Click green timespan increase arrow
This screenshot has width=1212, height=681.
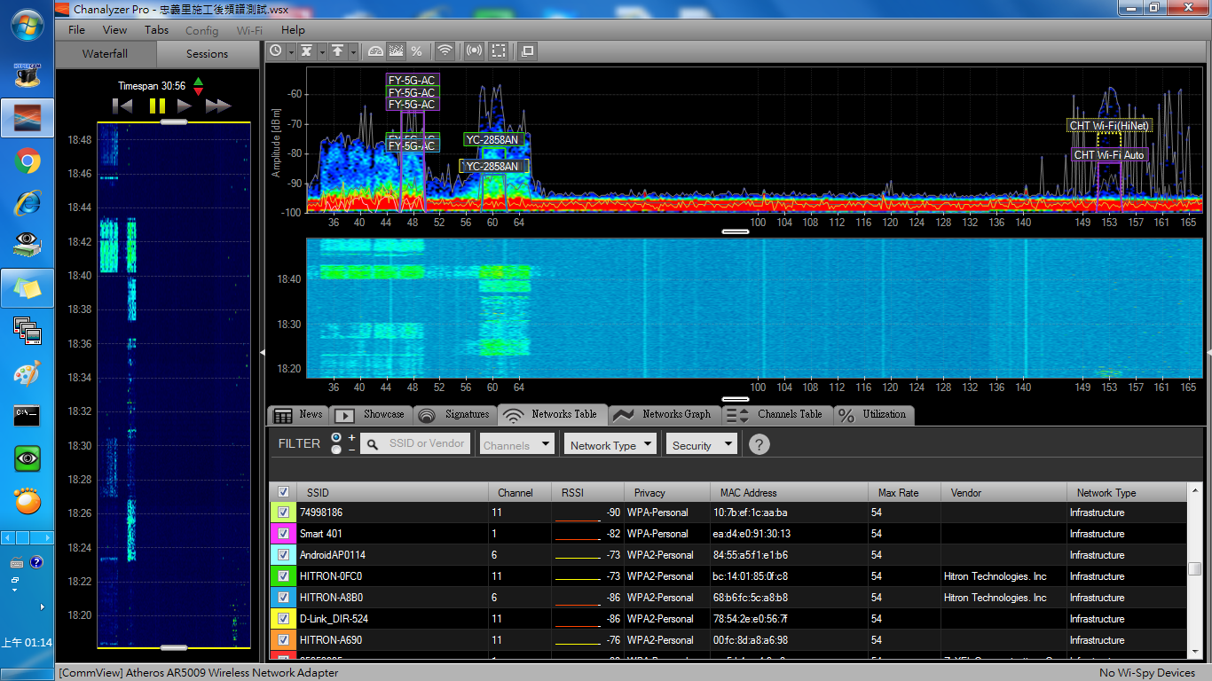click(x=198, y=82)
